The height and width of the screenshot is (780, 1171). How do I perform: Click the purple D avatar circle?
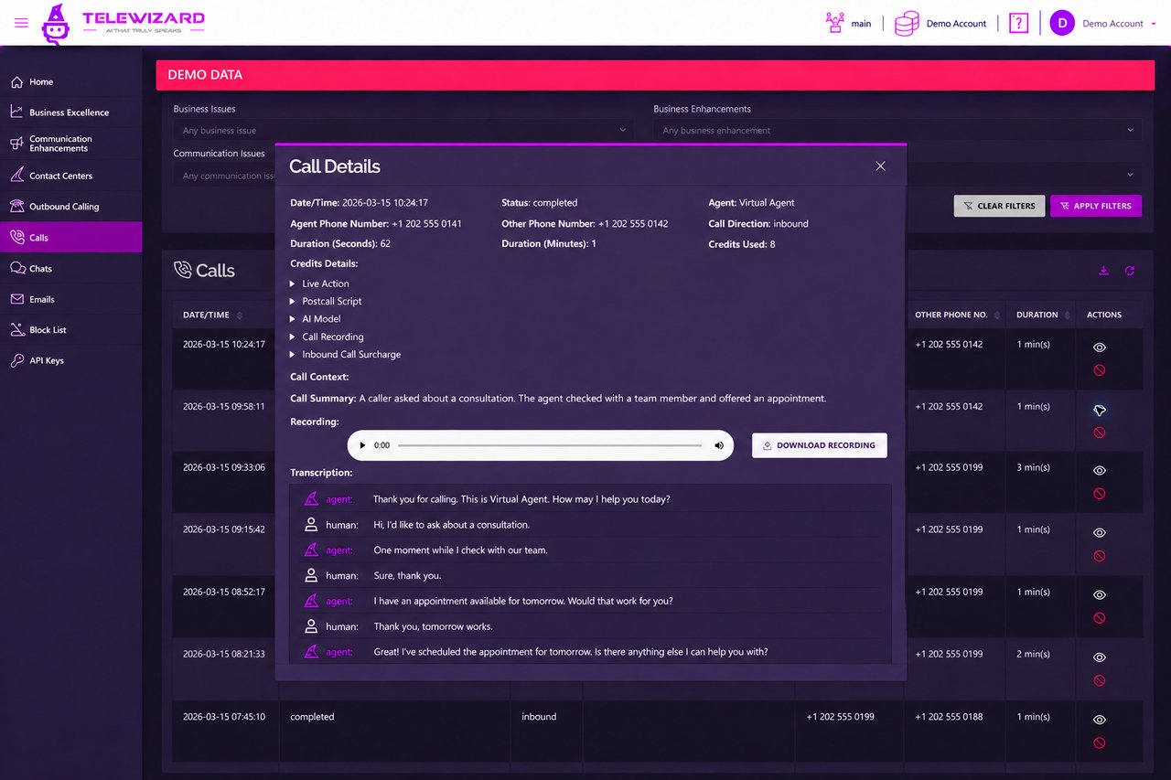[1062, 24]
